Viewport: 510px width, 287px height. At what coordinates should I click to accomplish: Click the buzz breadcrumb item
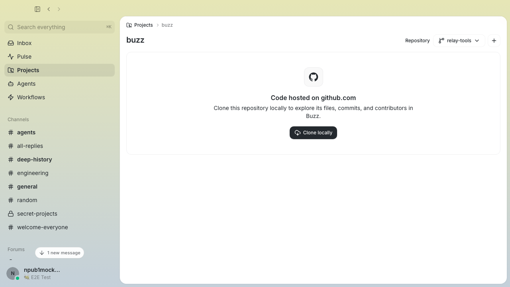(167, 25)
